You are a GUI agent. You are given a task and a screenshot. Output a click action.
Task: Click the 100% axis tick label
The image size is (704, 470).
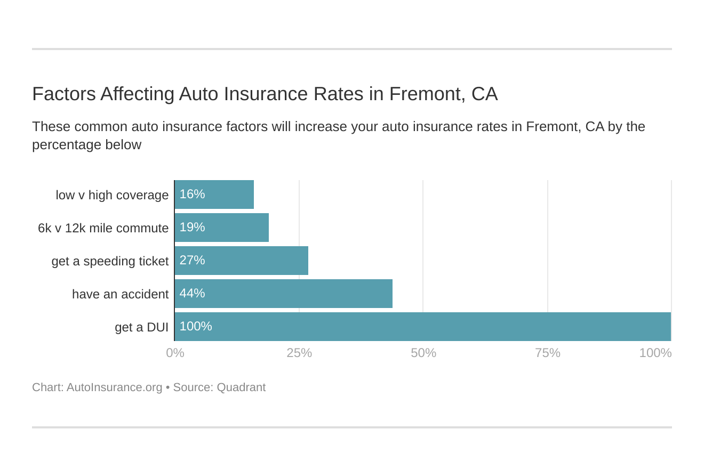coord(655,353)
